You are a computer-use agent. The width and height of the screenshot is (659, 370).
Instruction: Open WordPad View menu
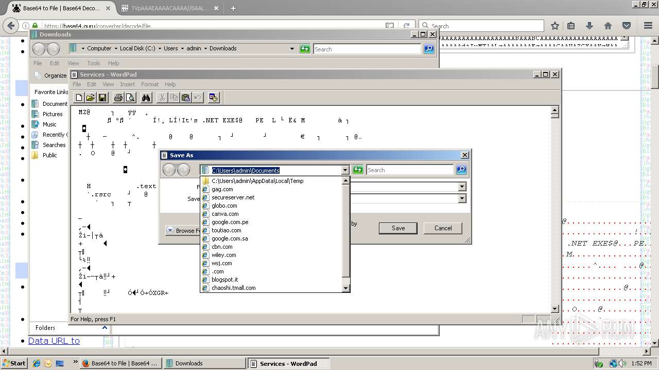pos(108,84)
